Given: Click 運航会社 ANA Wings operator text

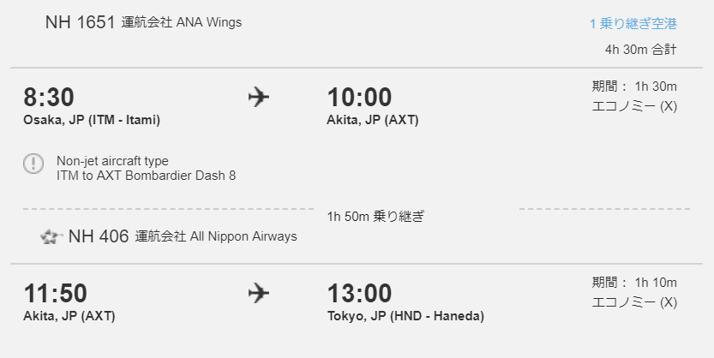Looking at the screenshot, I should pyautogui.click(x=181, y=22).
